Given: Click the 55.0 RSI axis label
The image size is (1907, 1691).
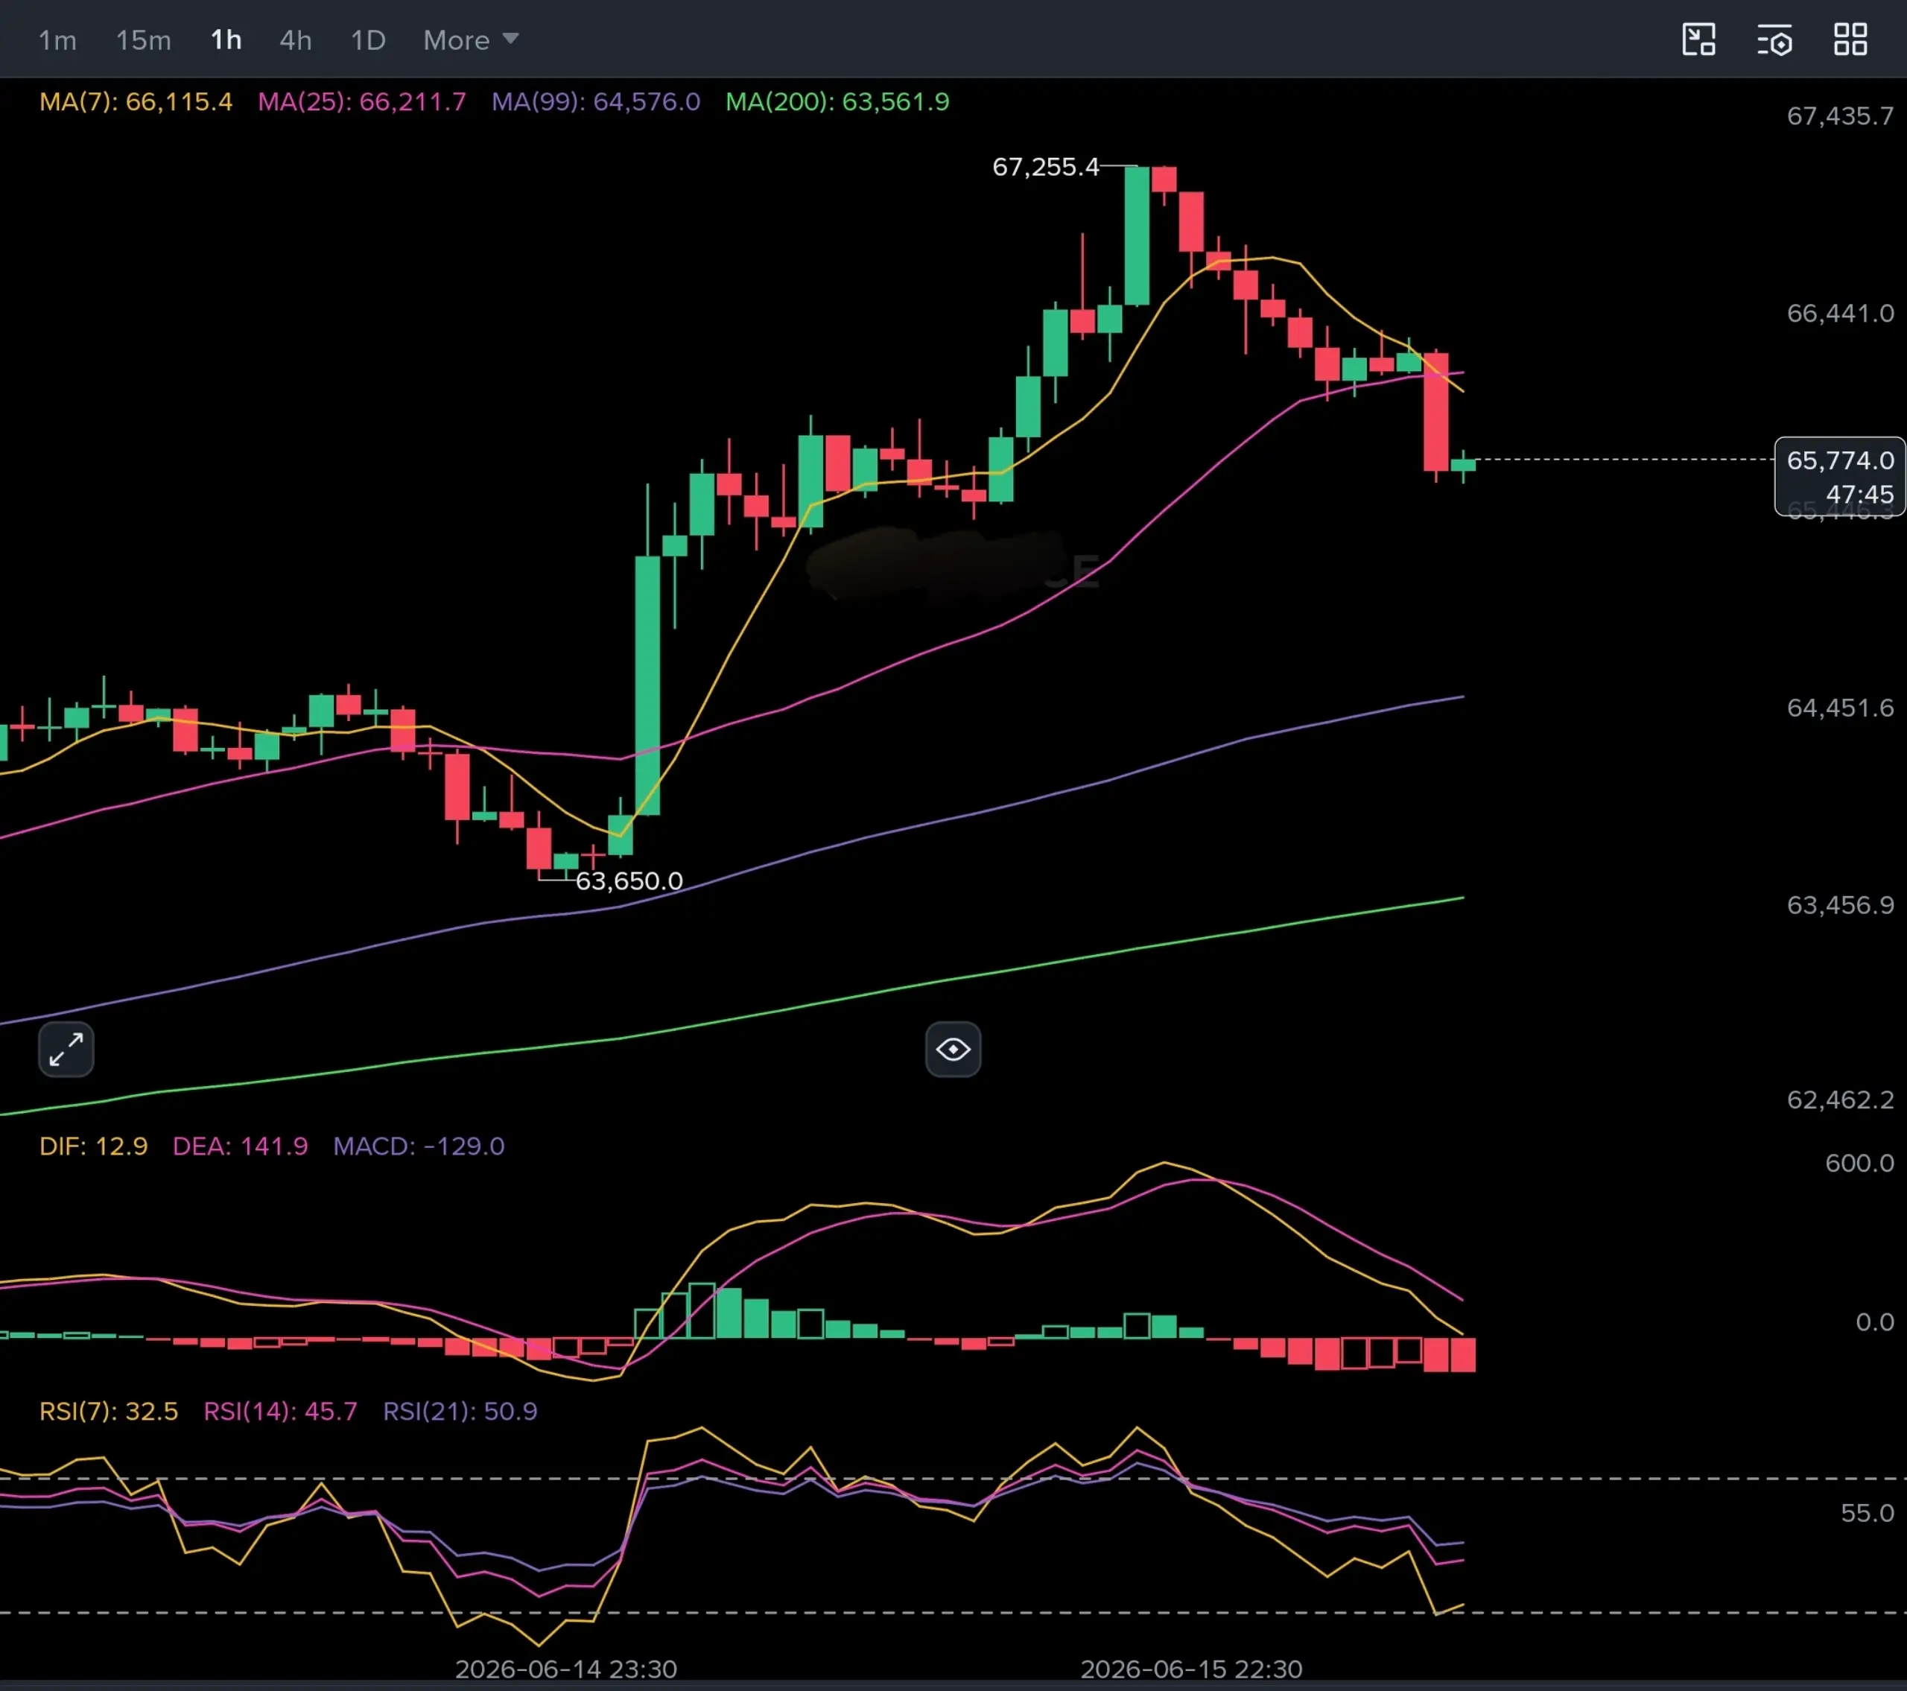Looking at the screenshot, I should click(1867, 1514).
